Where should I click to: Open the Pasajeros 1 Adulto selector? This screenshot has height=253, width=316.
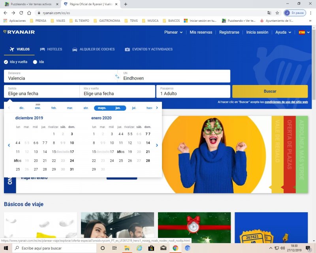(193, 91)
